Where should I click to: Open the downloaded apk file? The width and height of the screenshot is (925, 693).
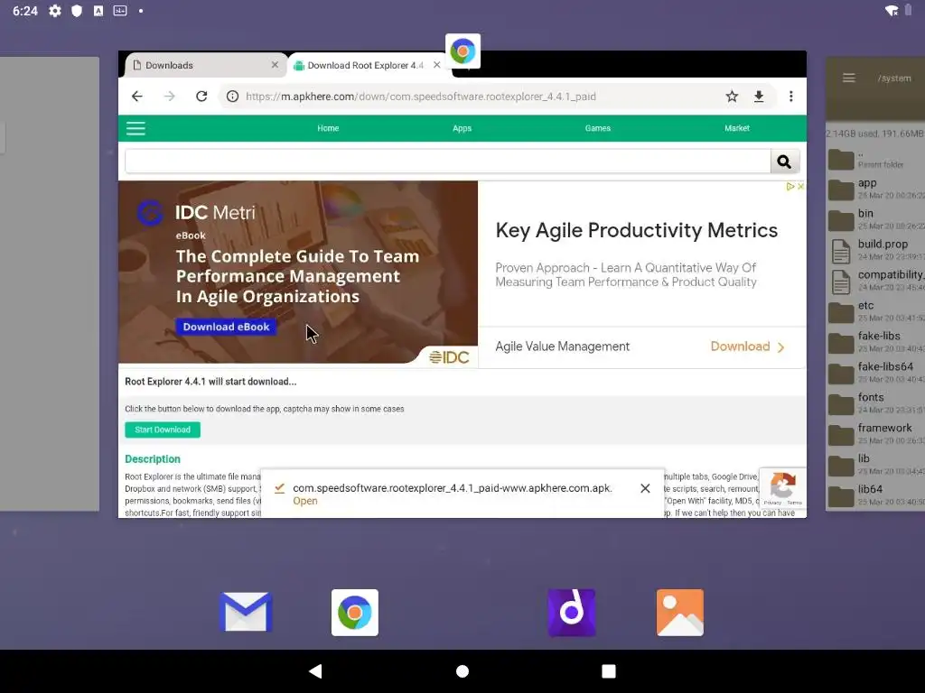(x=305, y=501)
